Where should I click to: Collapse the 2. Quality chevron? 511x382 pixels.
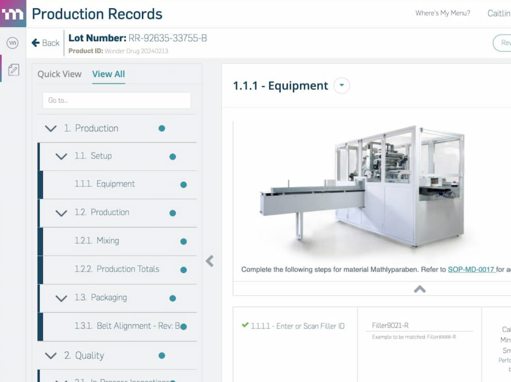(x=50, y=356)
